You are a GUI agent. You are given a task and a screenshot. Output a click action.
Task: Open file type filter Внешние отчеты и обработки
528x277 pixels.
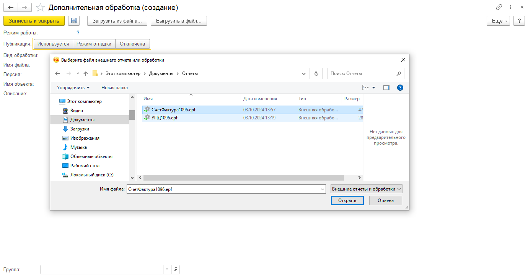coord(367,189)
